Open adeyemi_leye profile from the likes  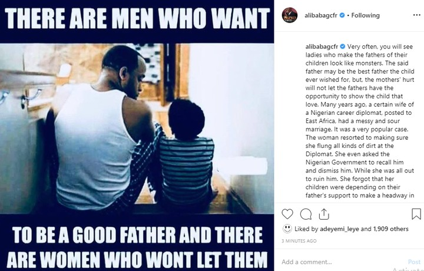click(339, 229)
